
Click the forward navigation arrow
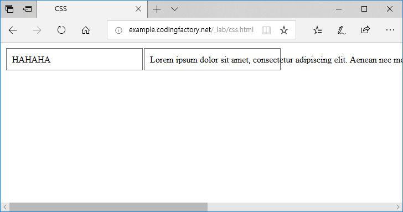coord(37,30)
